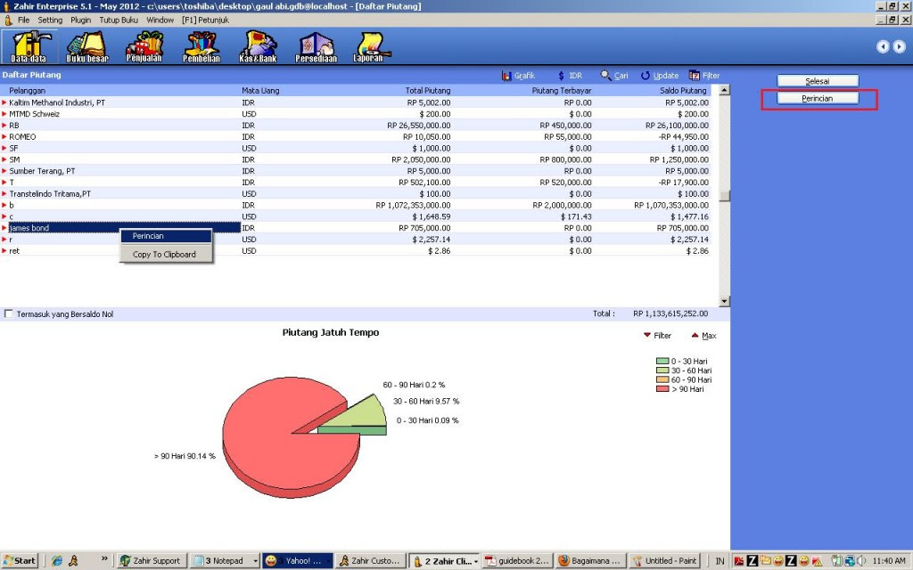Click the Filter tool in list header
Screen dimensions: 913x570
[x=704, y=76]
